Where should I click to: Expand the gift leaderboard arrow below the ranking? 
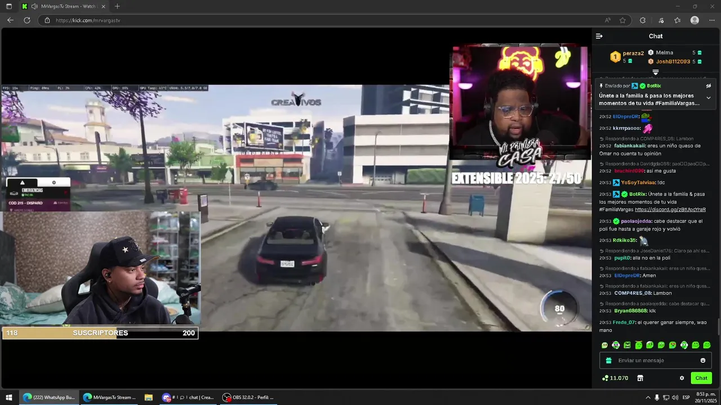(x=655, y=73)
